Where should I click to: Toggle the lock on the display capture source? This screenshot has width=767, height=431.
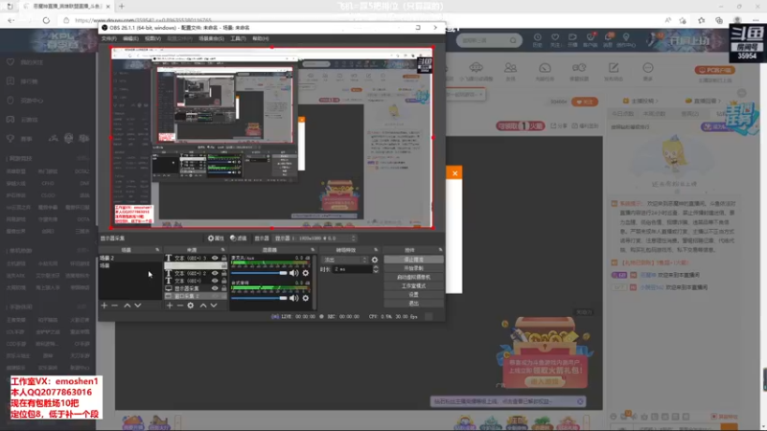[x=224, y=288]
